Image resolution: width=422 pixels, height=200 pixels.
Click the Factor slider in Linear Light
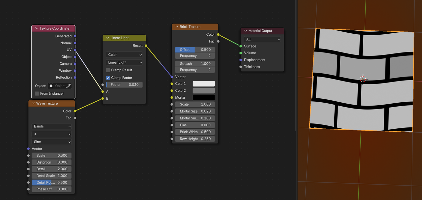coord(124,85)
